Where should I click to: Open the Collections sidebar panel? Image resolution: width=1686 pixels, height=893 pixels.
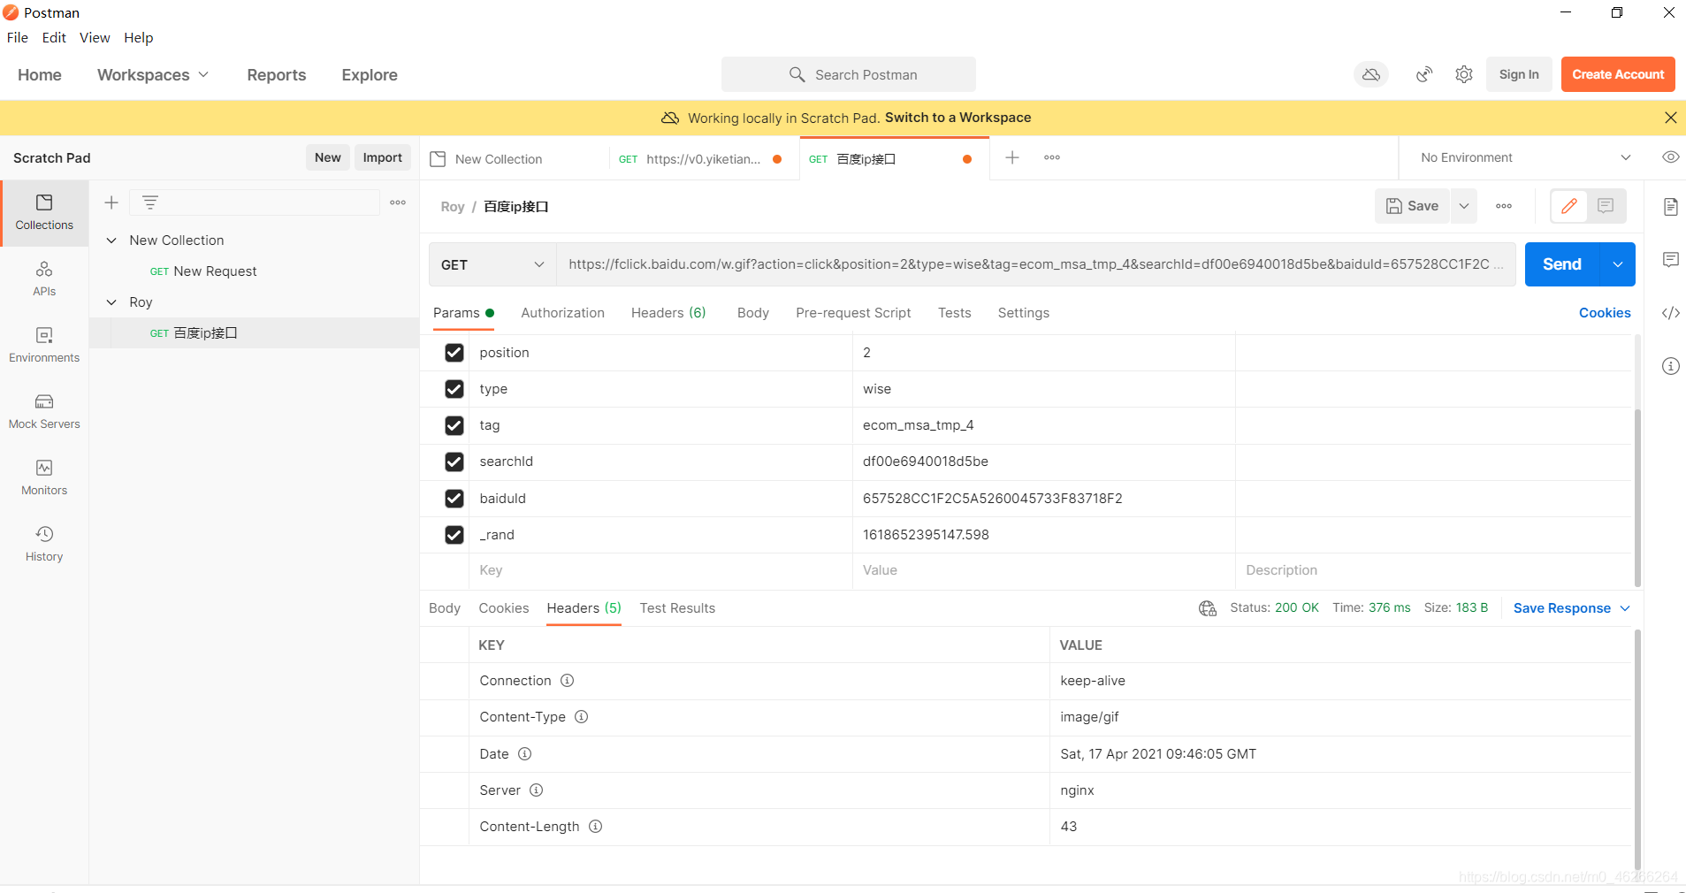pyautogui.click(x=44, y=213)
